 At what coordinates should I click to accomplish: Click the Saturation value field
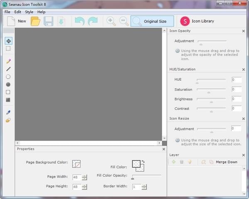click(x=237, y=90)
